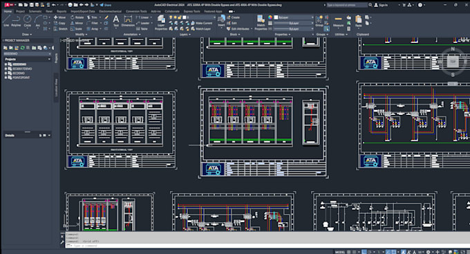
Task: Click the Erase tool in Modify panel
Action: (106, 17)
